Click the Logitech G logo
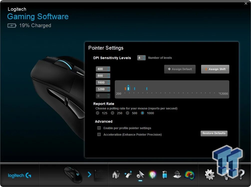 (19, 175)
